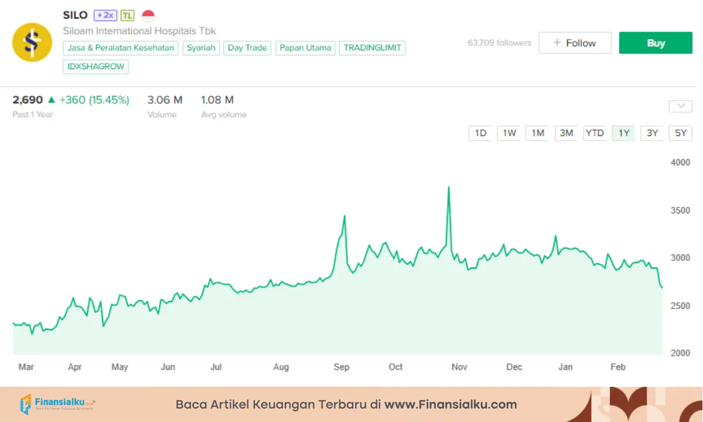Screen dimensions: 703x422
Task: Open the TRADINGLIMIT tag
Action: (372, 48)
